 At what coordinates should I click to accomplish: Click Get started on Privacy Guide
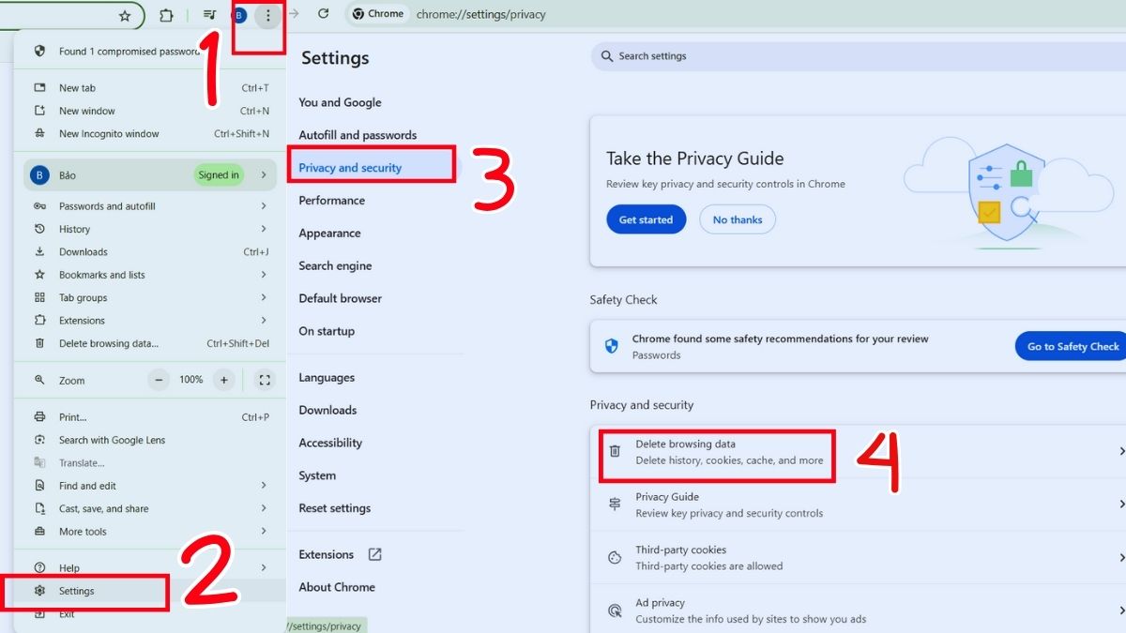[x=646, y=219]
